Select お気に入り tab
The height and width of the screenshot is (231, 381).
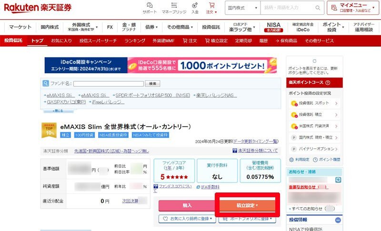tap(61, 41)
